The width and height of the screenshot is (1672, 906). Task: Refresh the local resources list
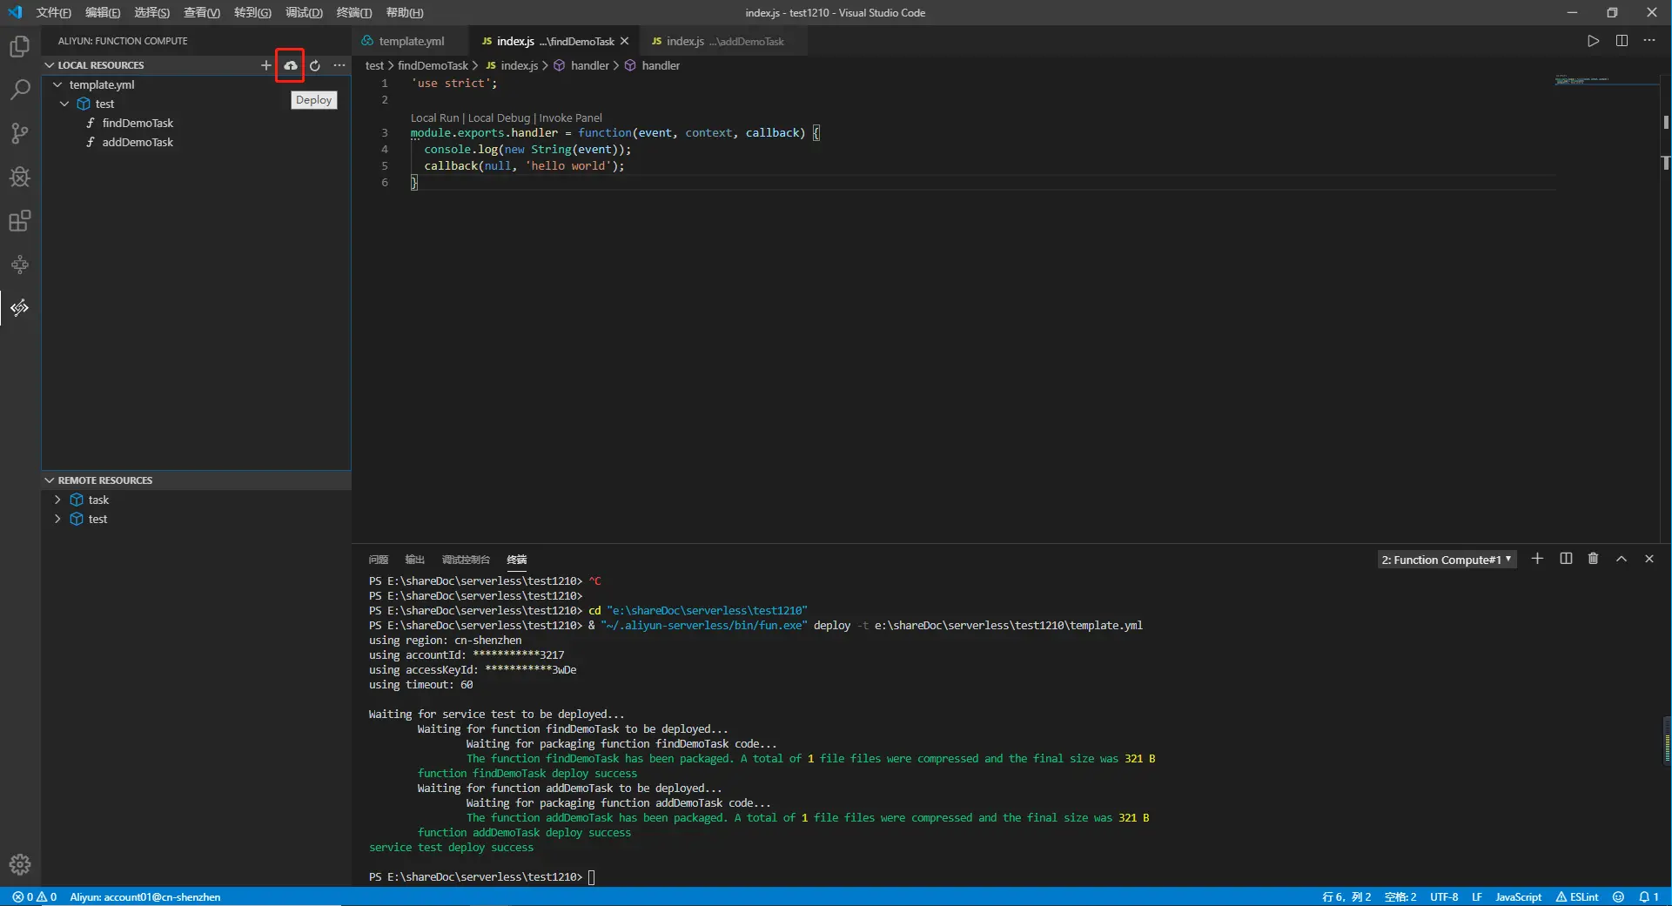[315, 65]
